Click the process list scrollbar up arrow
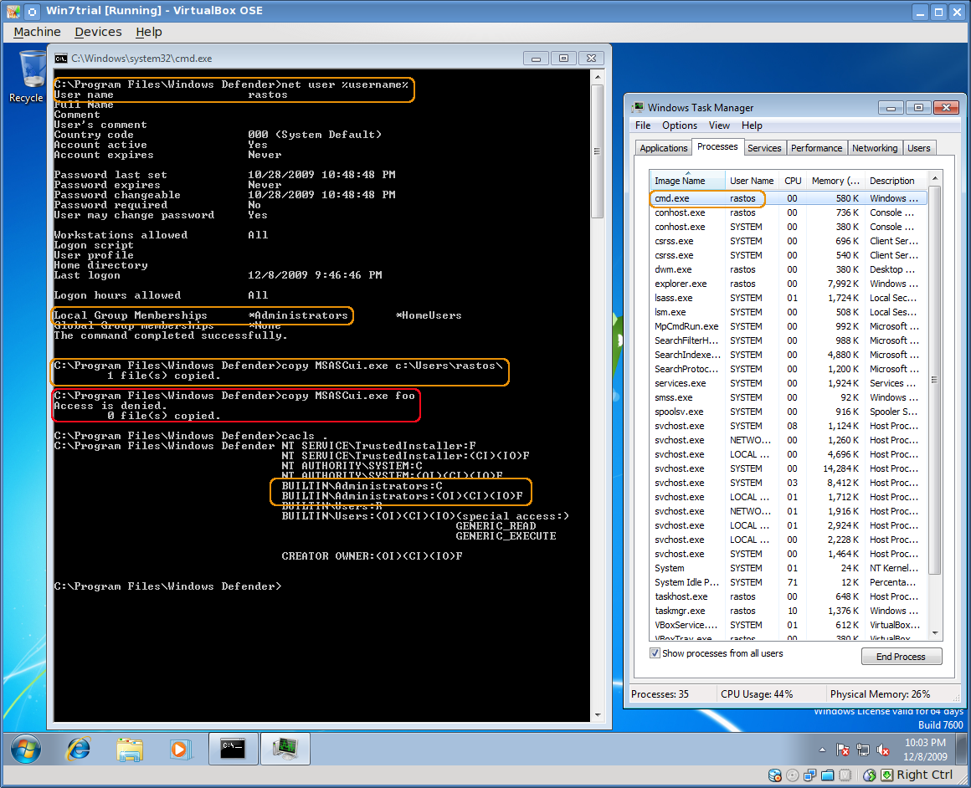The height and width of the screenshot is (788, 971). pyautogui.click(x=935, y=179)
